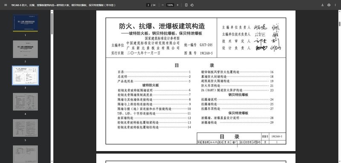Image resolution: width=341 pixels, height=163 pixels.
Task: Click the document vertical scrollbar thumb
Action: 339,24
